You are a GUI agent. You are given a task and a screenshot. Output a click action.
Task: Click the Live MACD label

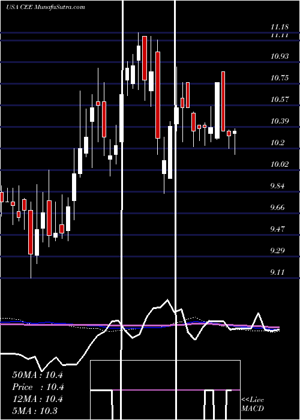point(253,404)
